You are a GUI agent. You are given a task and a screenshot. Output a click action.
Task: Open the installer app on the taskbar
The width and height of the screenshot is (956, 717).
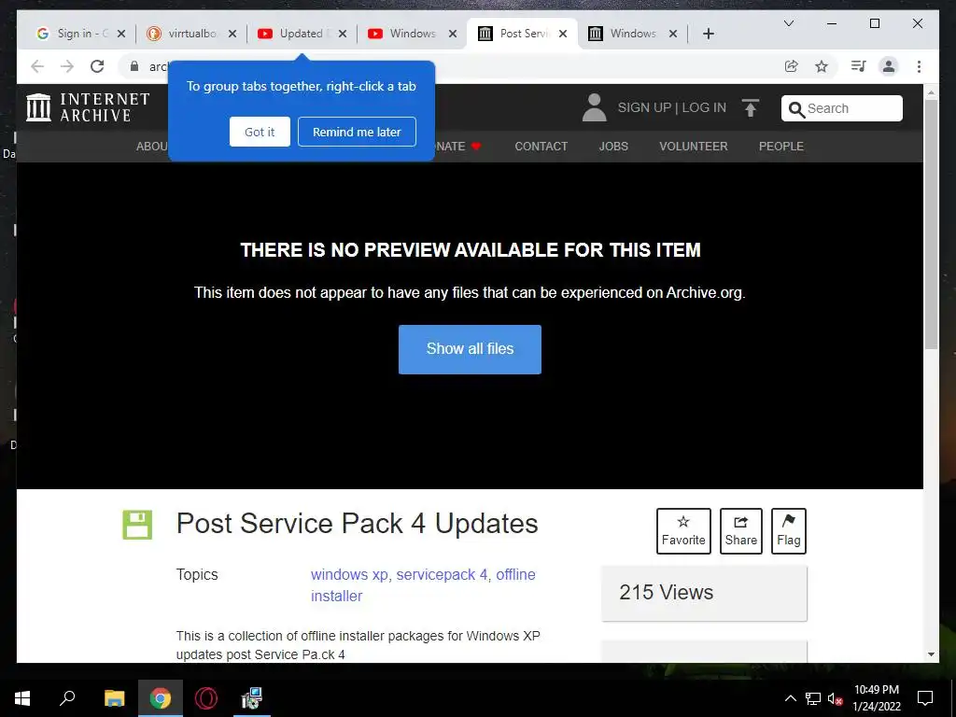point(252,698)
